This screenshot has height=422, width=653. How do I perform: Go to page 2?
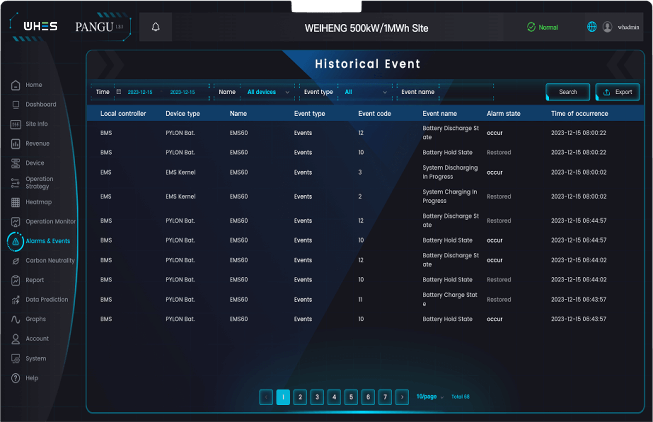pos(300,397)
